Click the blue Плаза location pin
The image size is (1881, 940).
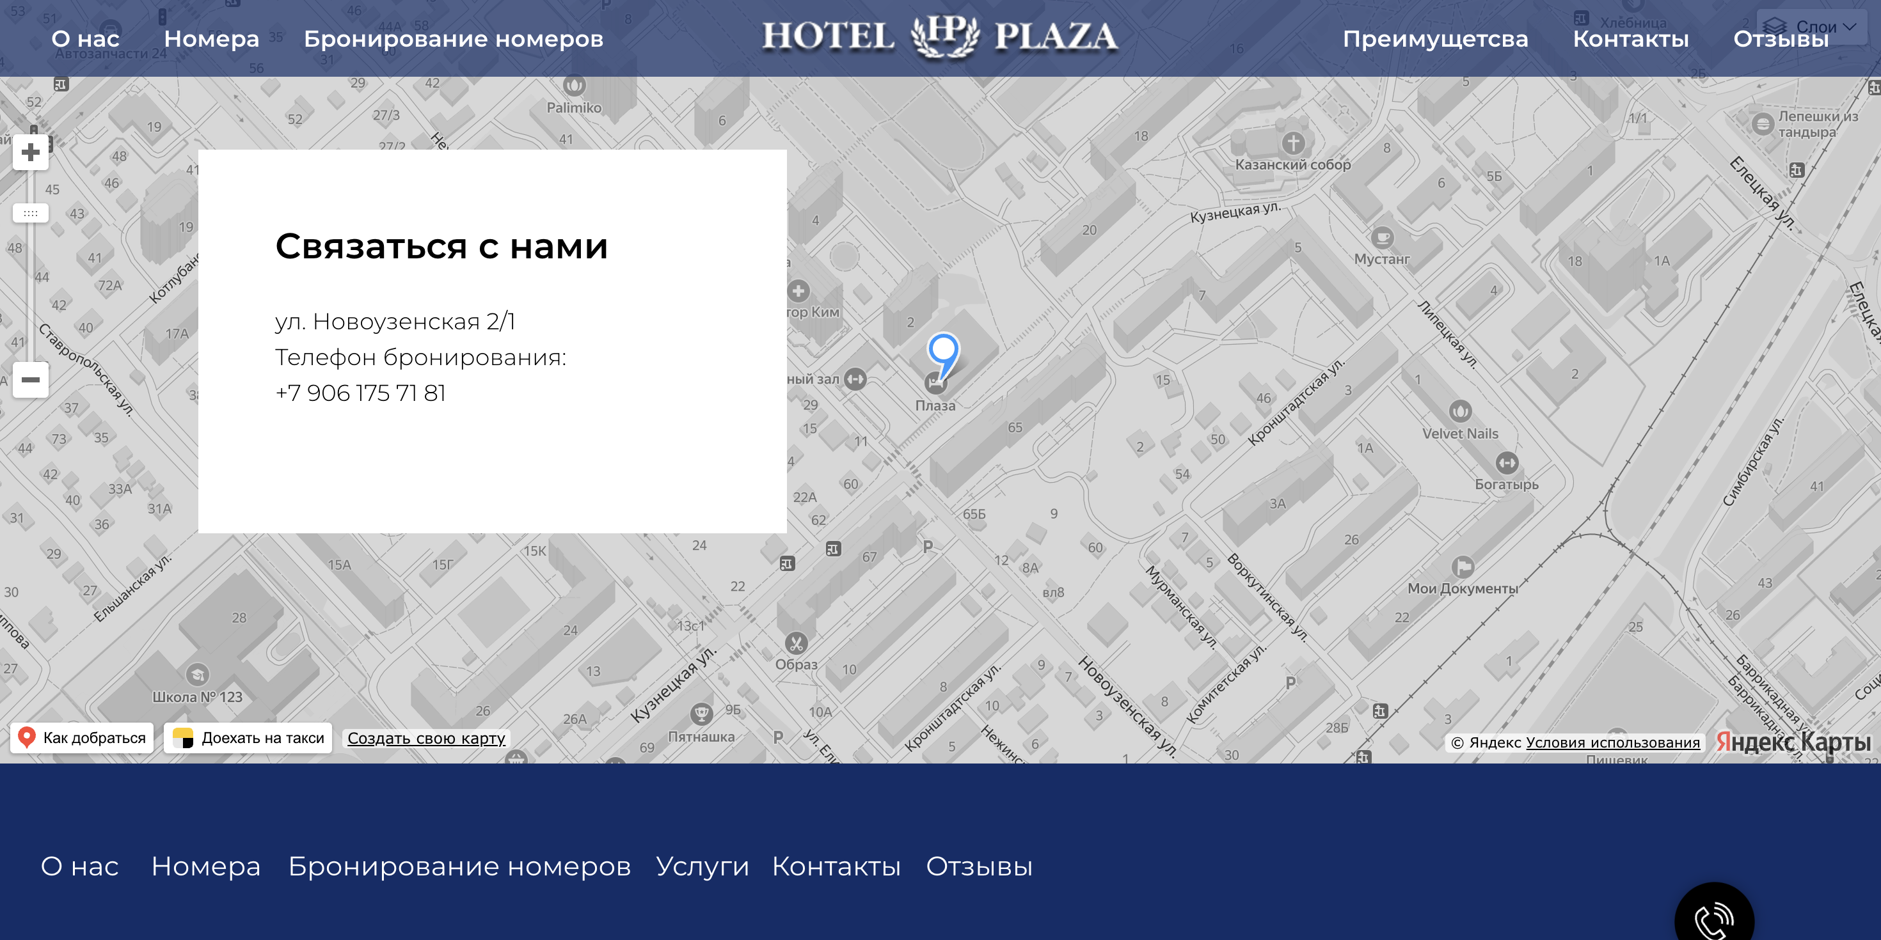pyautogui.click(x=942, y=356)
